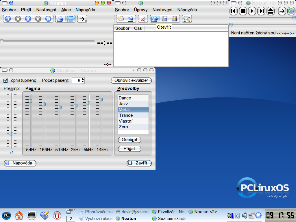Click the Čas column header in playlist

(x=138, y=28)
